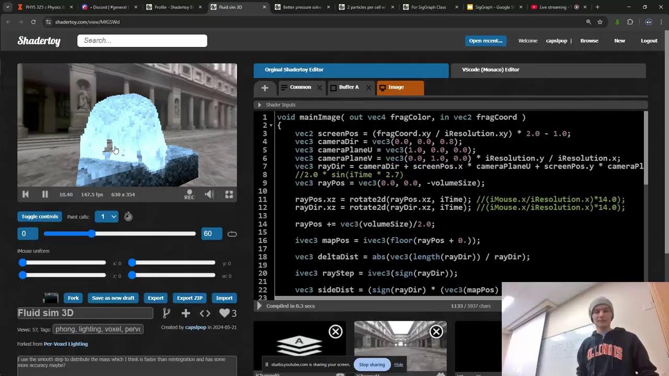The width and height of the screenshot is (669, 376).
Task: View site information icon in address bar
Action: click(49, 22)
